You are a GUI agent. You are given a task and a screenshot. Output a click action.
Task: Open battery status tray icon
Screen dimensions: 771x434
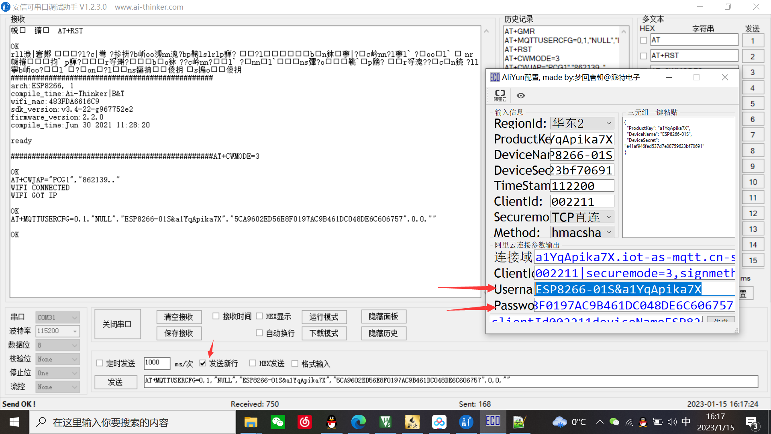[657, 422]
